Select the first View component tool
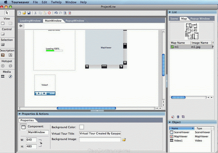The width and height of the screenshot is (218, 153). point(3,23)
